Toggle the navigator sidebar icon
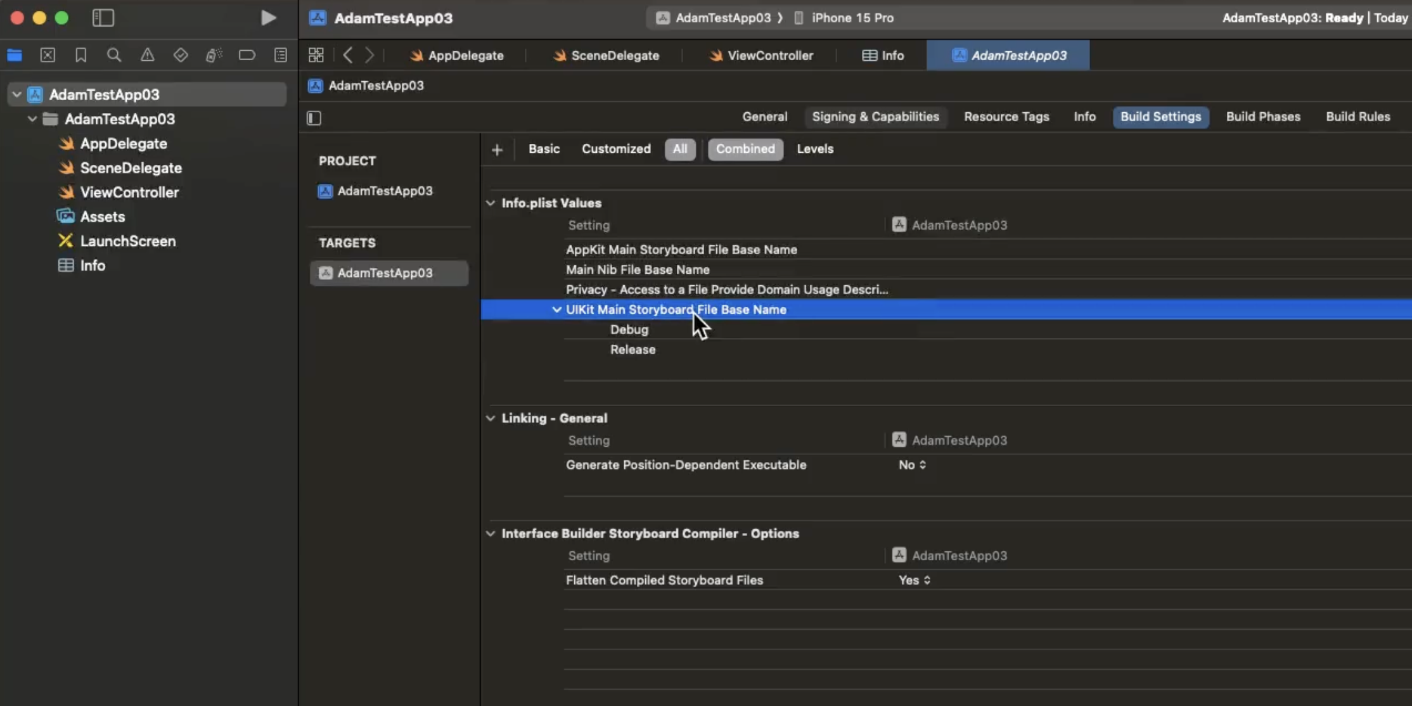The width and height of the screenshot is (1412, 706). pos(103,18)
